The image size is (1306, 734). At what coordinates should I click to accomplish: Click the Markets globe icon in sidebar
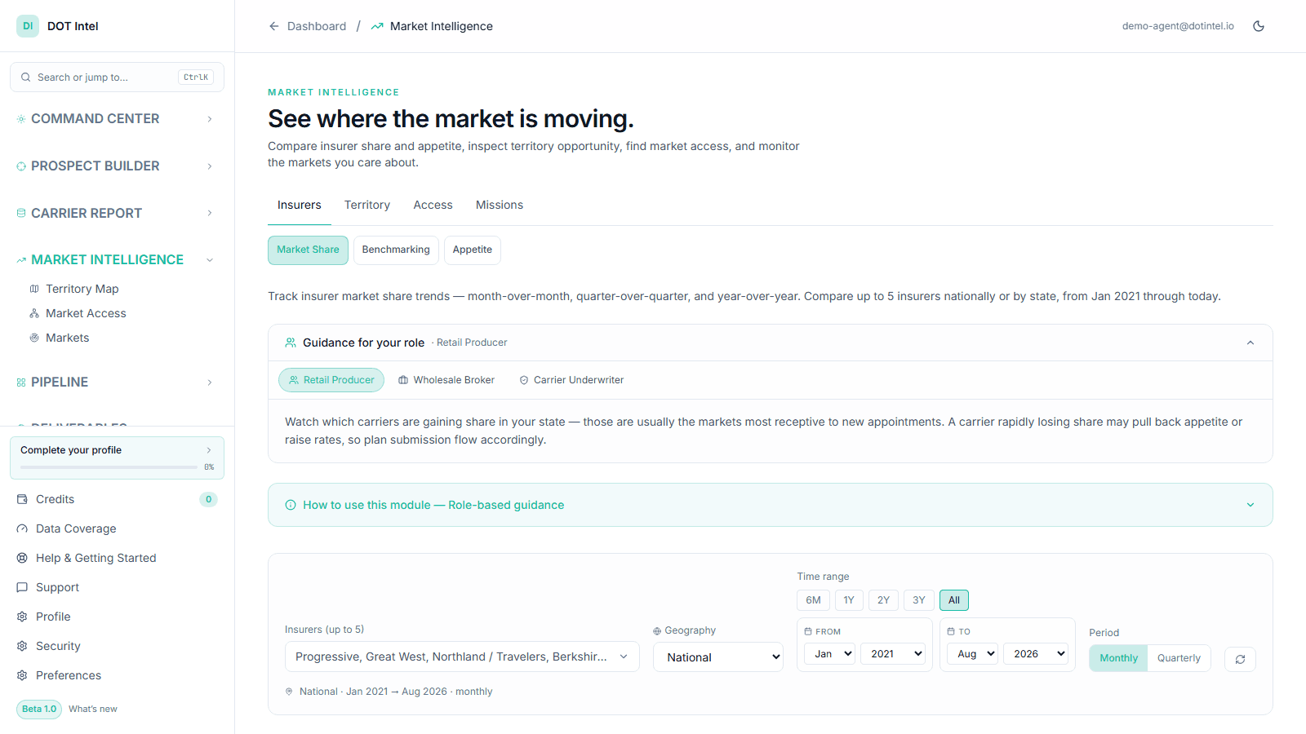[x=34, y=338]
